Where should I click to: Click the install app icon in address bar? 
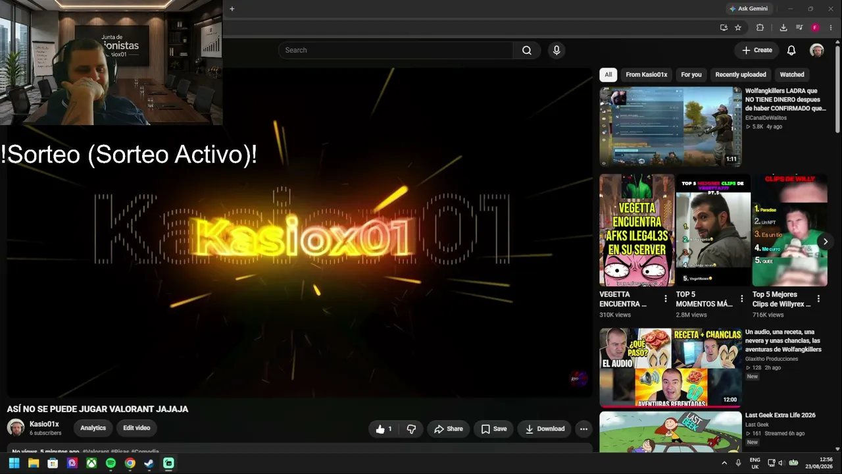point(724,28)
